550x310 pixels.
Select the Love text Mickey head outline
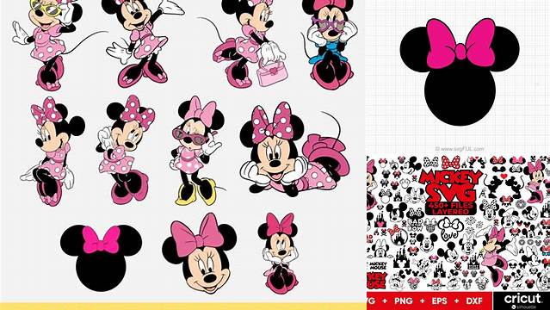click(x=451, y=228)
